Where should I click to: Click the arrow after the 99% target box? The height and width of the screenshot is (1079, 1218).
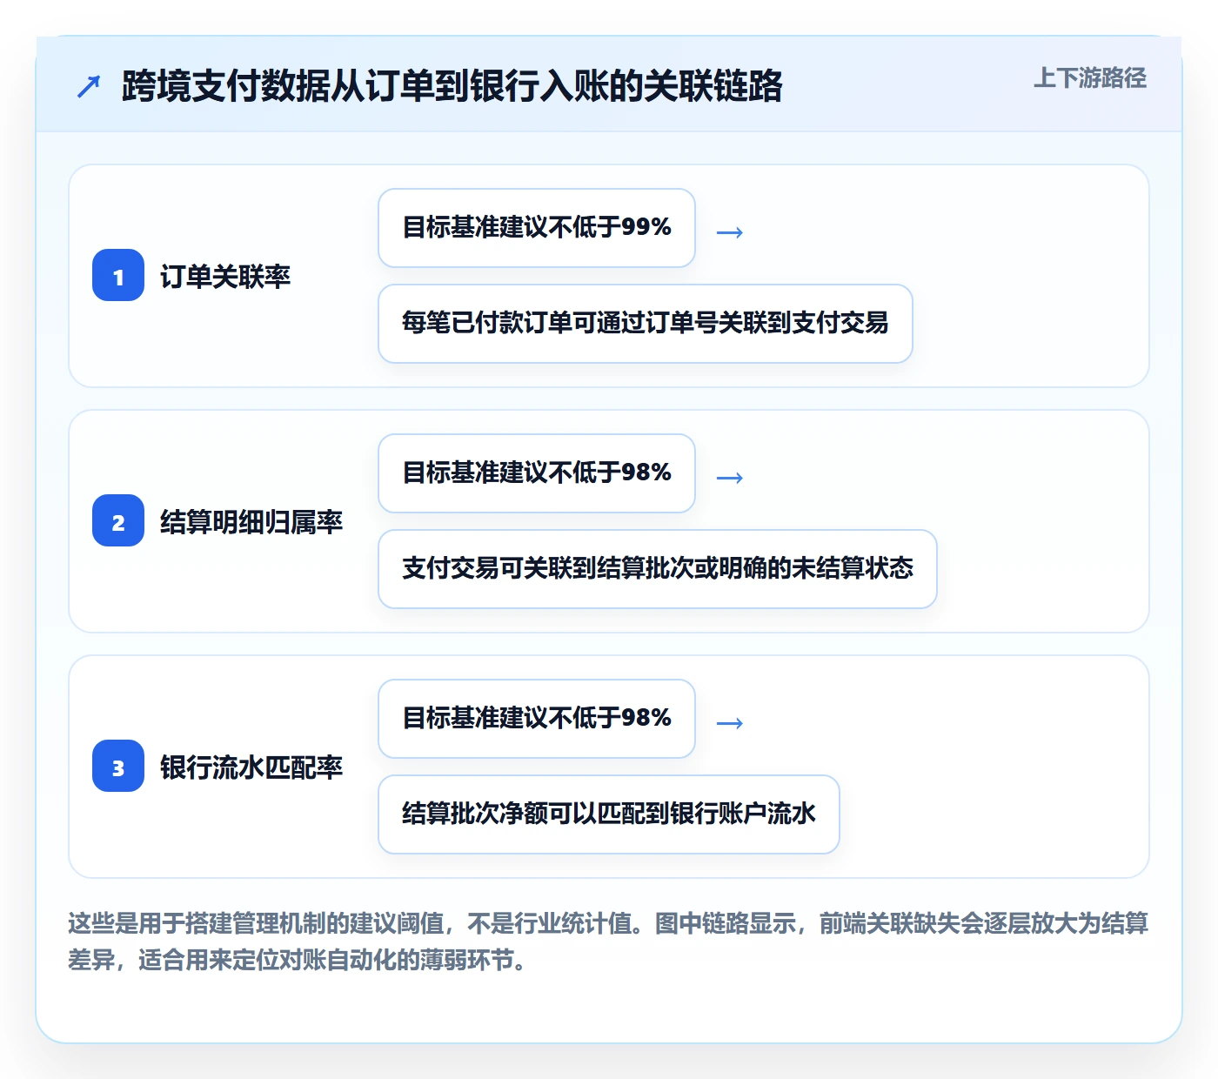(729, 232)
